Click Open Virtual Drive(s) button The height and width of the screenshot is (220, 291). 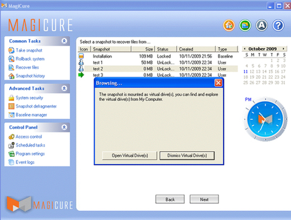click(x=130, y=156)
